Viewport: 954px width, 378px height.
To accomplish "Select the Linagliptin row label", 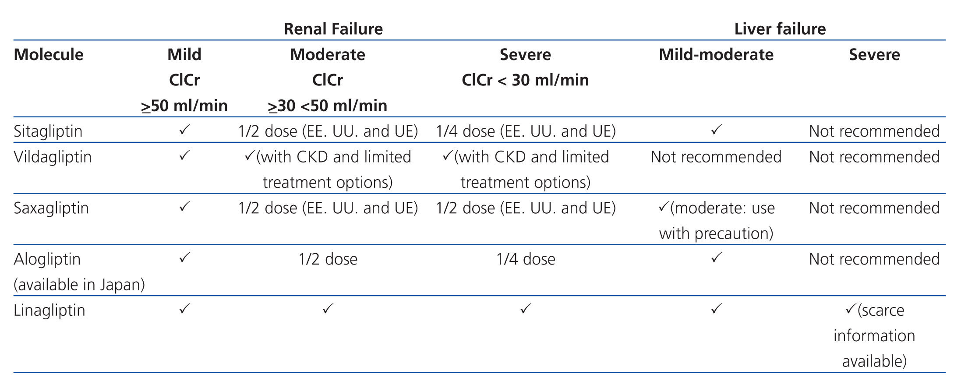I will click(x=49, y=311).
